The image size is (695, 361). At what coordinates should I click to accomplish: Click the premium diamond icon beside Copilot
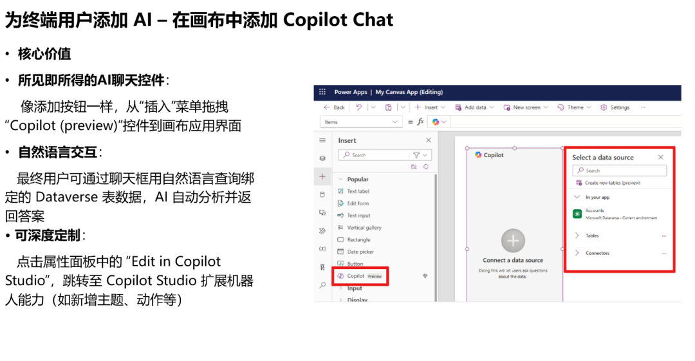[x=425, y=276]
